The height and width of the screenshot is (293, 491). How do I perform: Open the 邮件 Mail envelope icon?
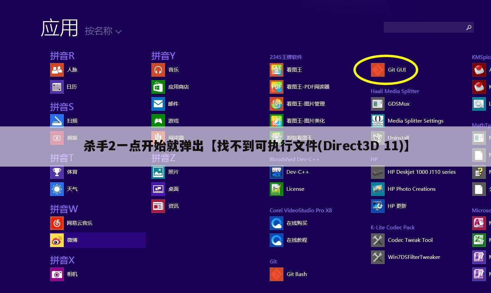[x=158, y=104]
